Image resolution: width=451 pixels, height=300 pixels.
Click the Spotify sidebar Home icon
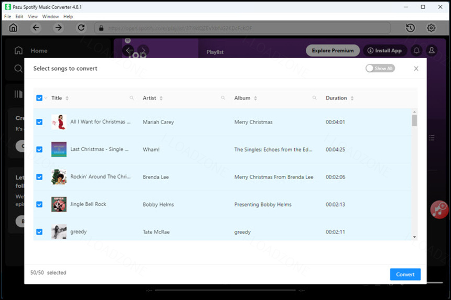click(18, 51)
